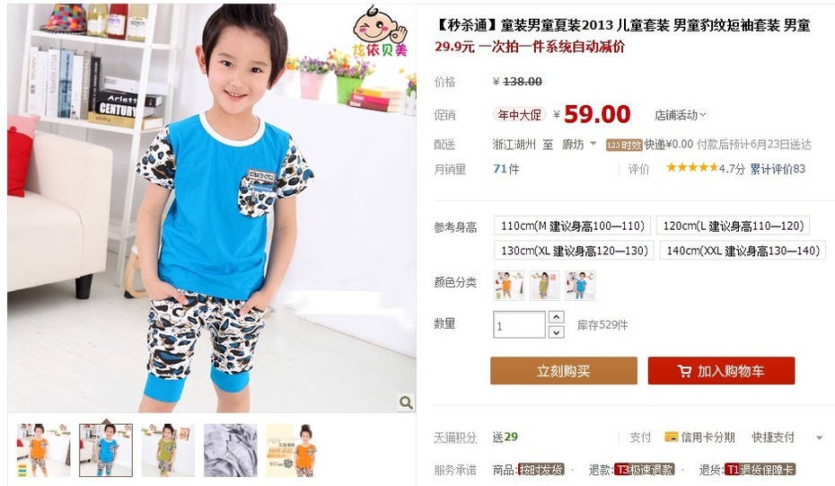Select size 140cm (XXL) option
This screenshot has height=486, width=835.
(743, 250)
